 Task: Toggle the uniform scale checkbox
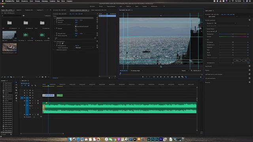76,26
